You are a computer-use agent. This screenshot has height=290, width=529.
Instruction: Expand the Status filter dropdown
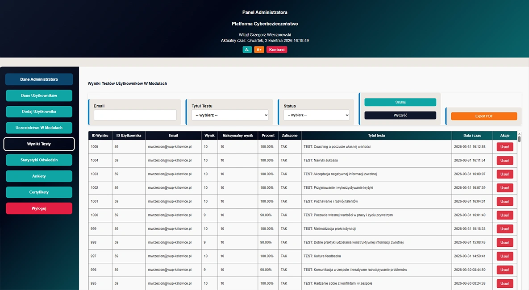coord(317,115)
